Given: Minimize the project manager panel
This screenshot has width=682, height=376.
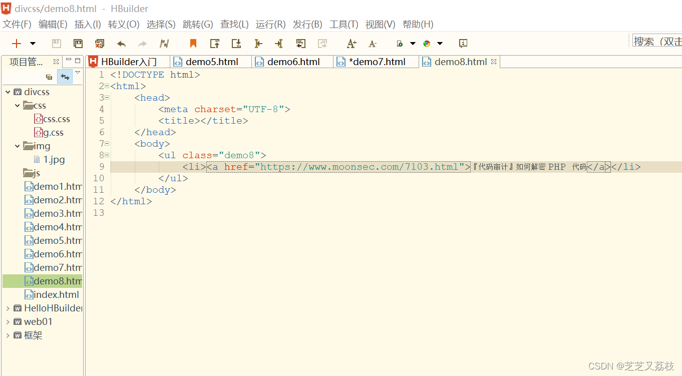Looking at the screenshot, I should (x=69, y=60).
